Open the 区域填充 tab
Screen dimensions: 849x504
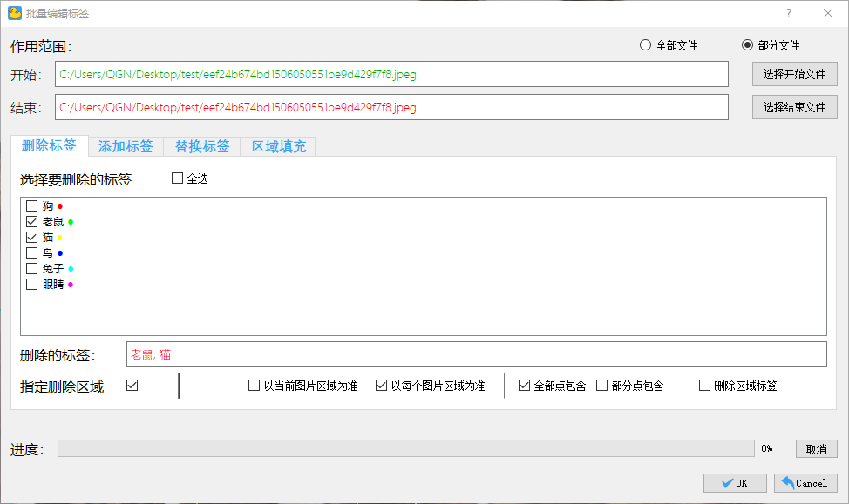[x=277, y=146]
